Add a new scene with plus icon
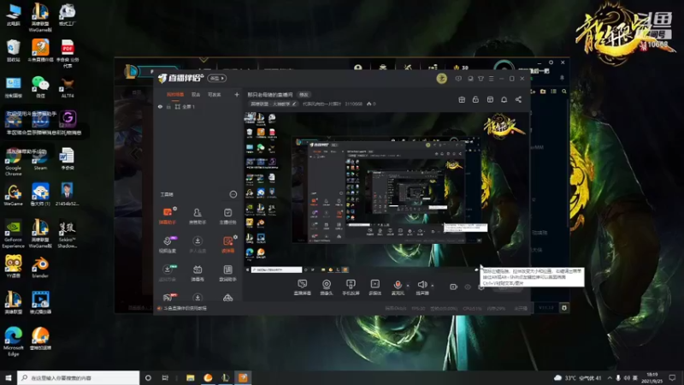 point(237,95)
